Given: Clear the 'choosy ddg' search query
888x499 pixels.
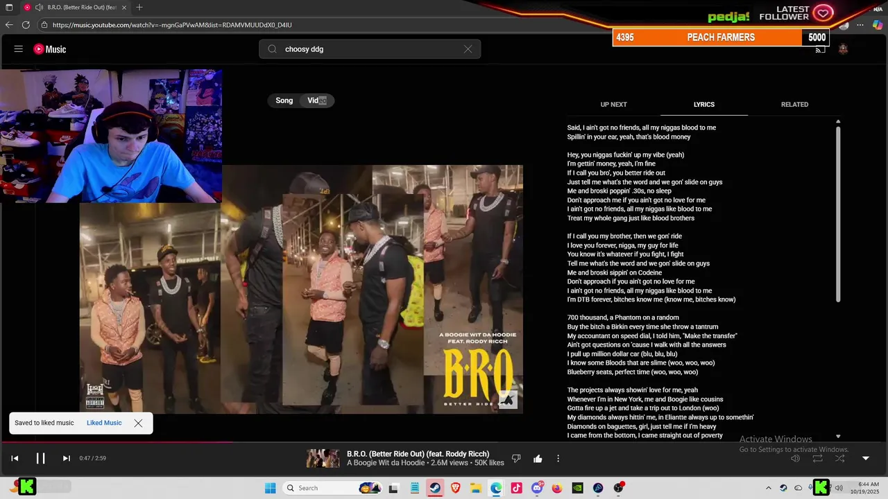Looking at the screenshot, I should [x=468, y=49].
